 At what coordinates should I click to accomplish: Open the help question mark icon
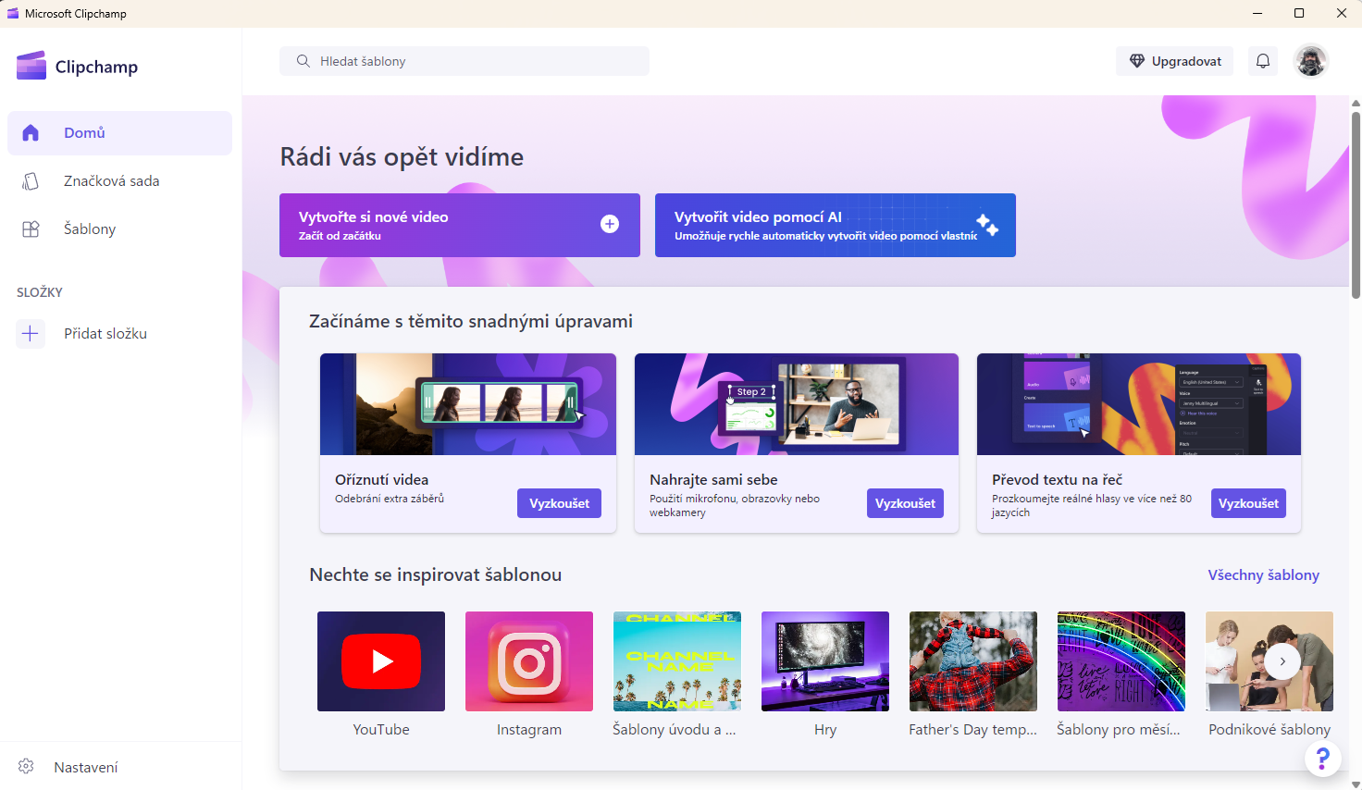tap(1323, 759)
